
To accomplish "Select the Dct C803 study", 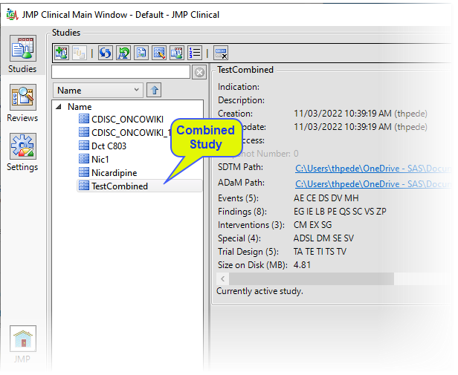I will pos(109,146).
